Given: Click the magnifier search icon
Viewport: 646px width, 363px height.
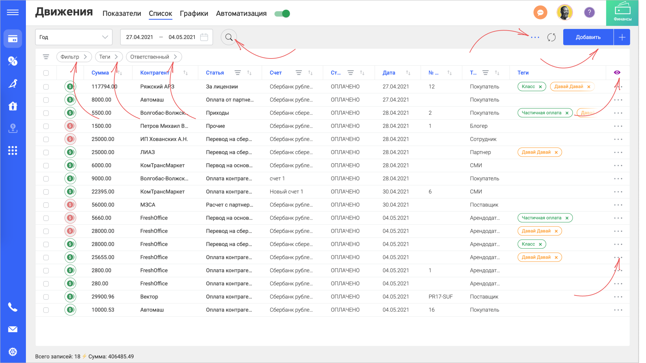Looking at the screenshot, I should tap(229, 37).
